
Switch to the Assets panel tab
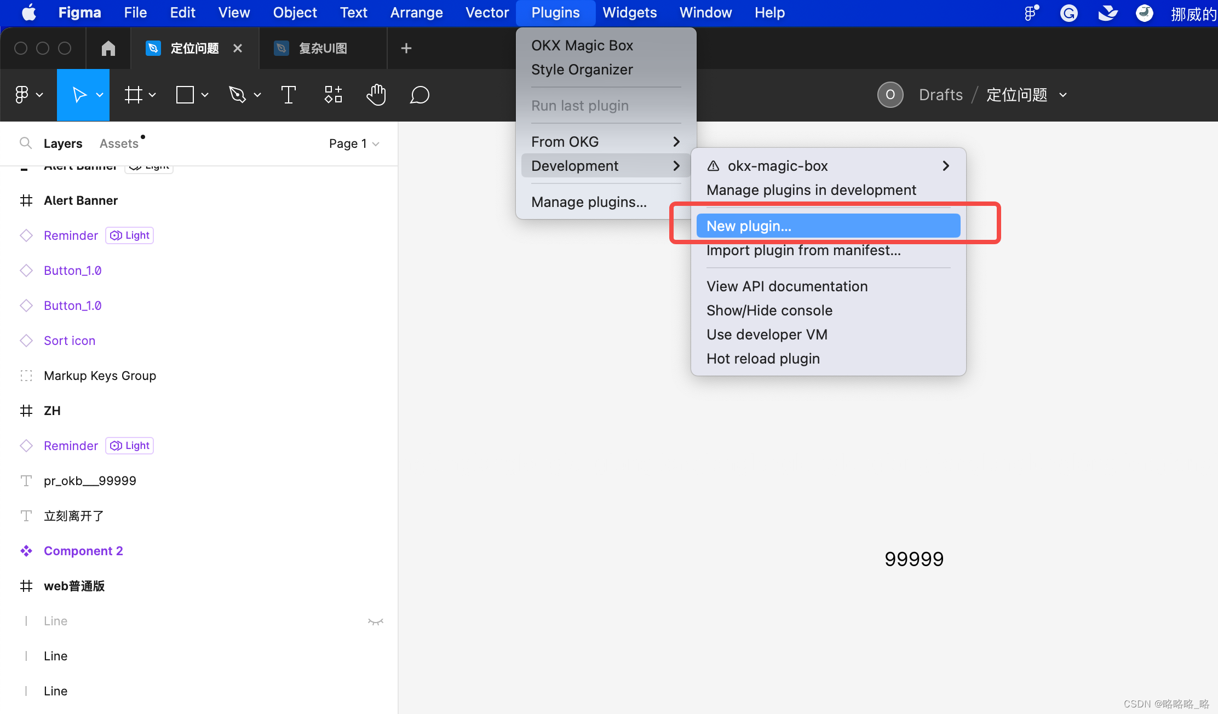pos(119,143)
